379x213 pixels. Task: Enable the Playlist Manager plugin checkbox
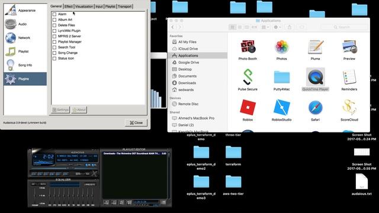(x=54, y=42)
